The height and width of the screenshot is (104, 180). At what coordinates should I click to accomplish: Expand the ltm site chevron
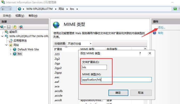(11, 54)
